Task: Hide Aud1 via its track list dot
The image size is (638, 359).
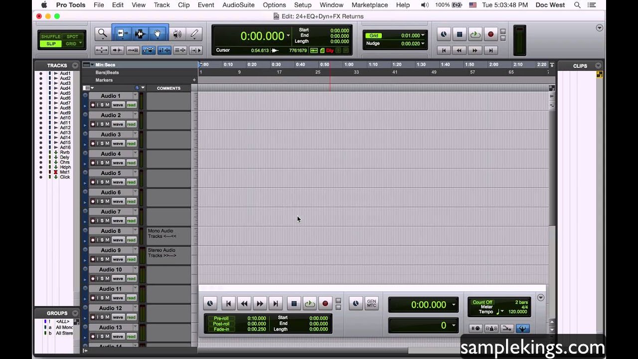Action: pos(41,73)
